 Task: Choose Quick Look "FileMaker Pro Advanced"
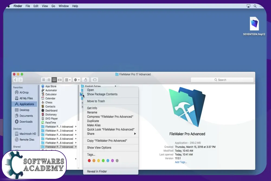coord(111,129)
